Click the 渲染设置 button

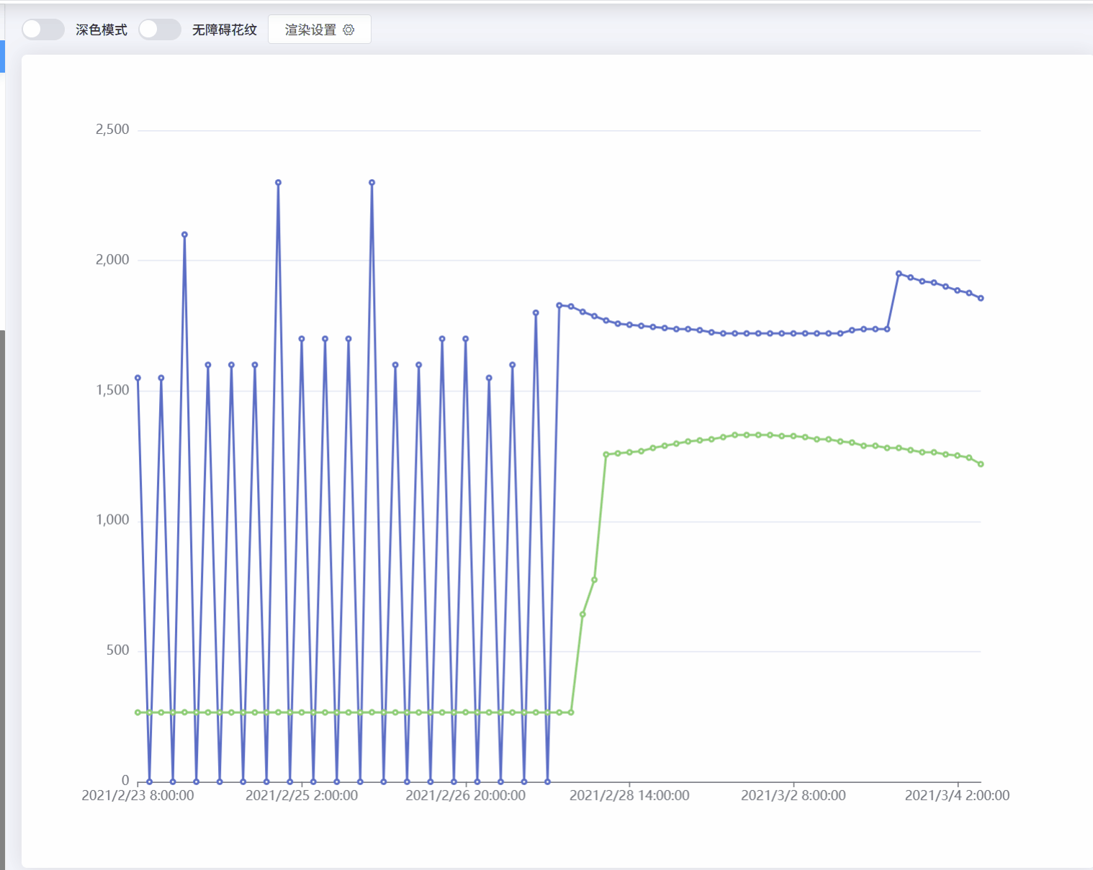pyautogui.click(x=319, y=29)
